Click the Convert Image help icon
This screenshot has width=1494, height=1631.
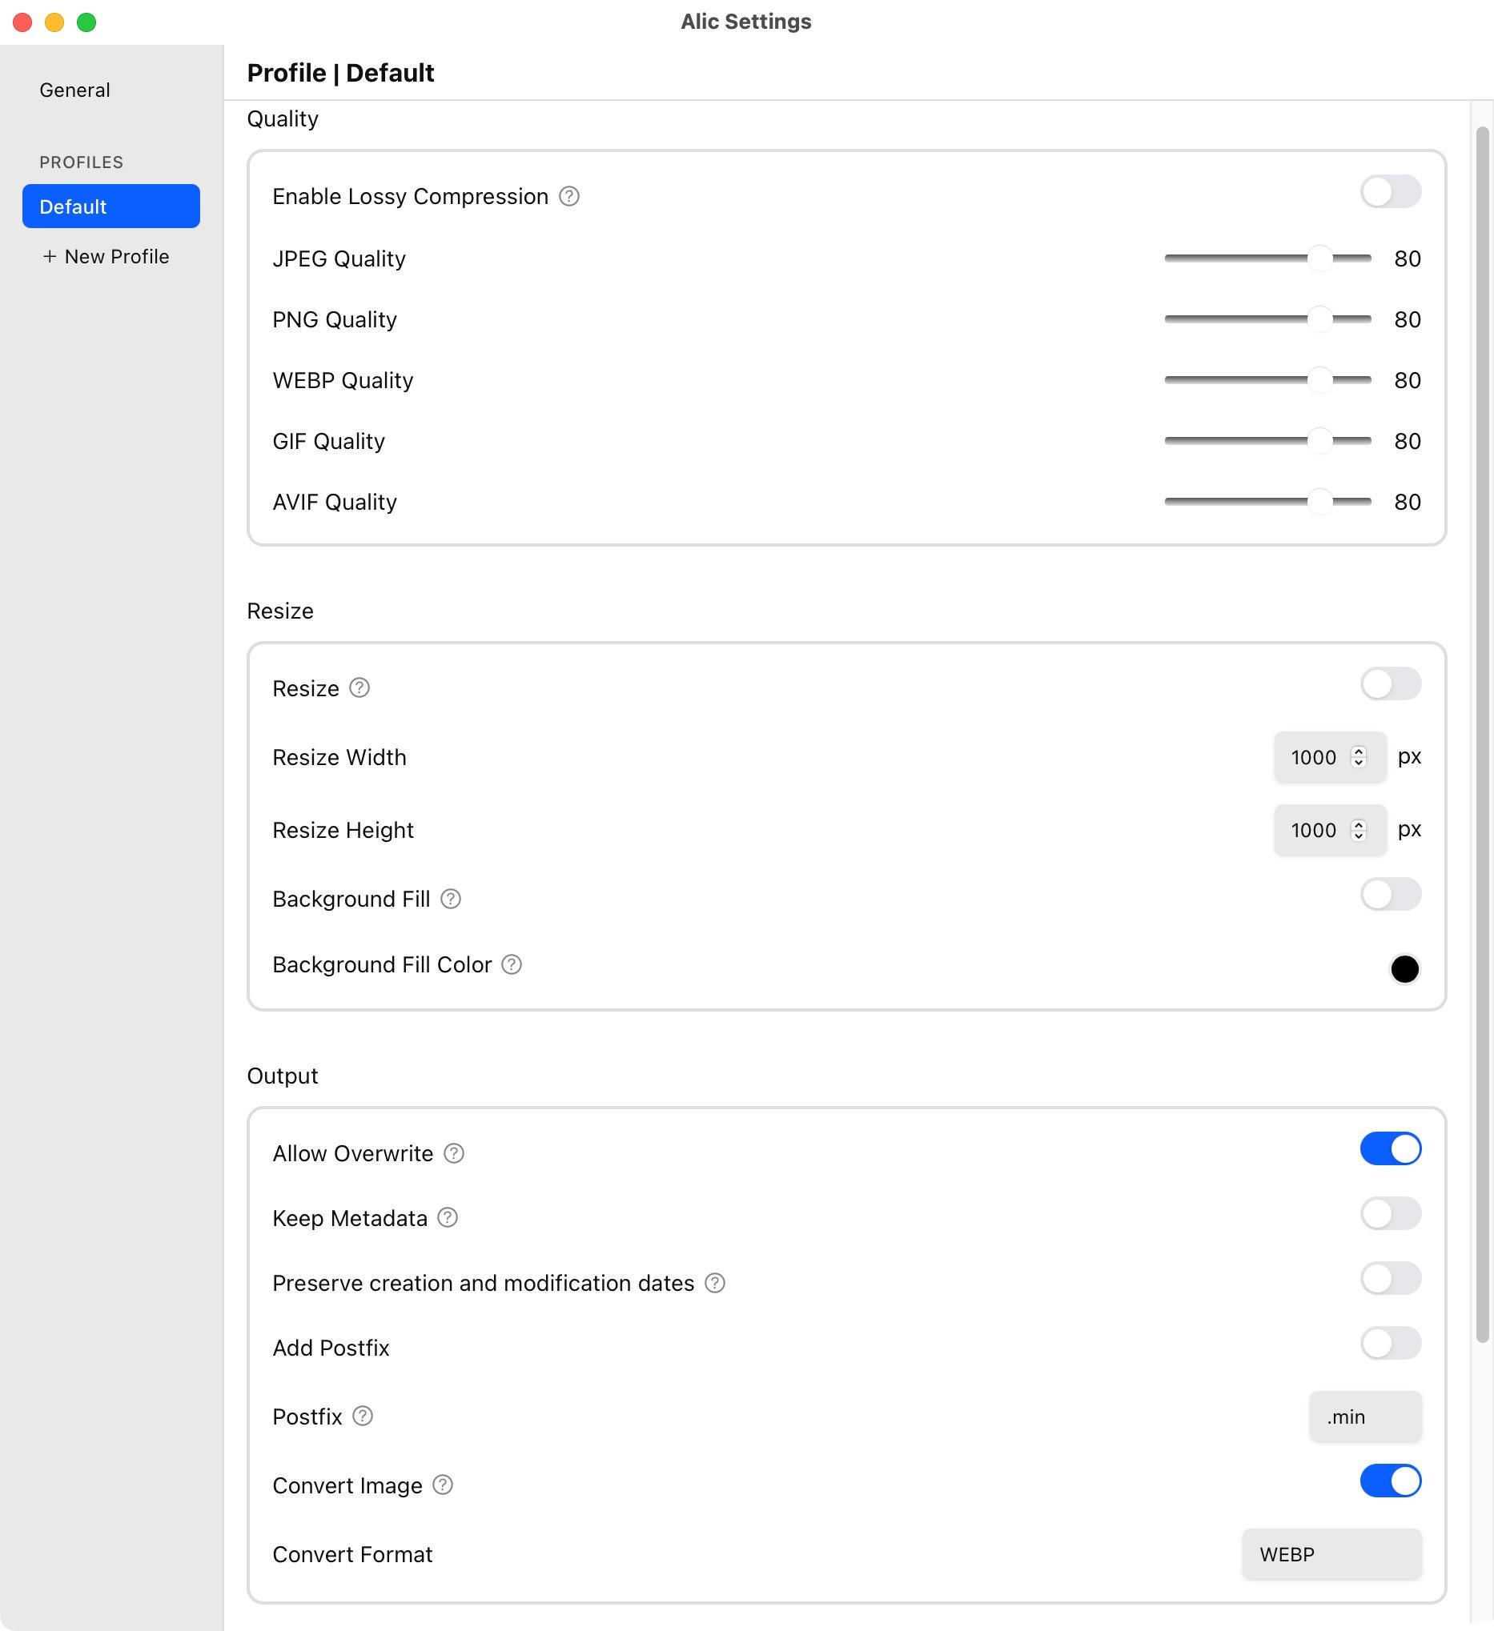tap(443, 1485)
